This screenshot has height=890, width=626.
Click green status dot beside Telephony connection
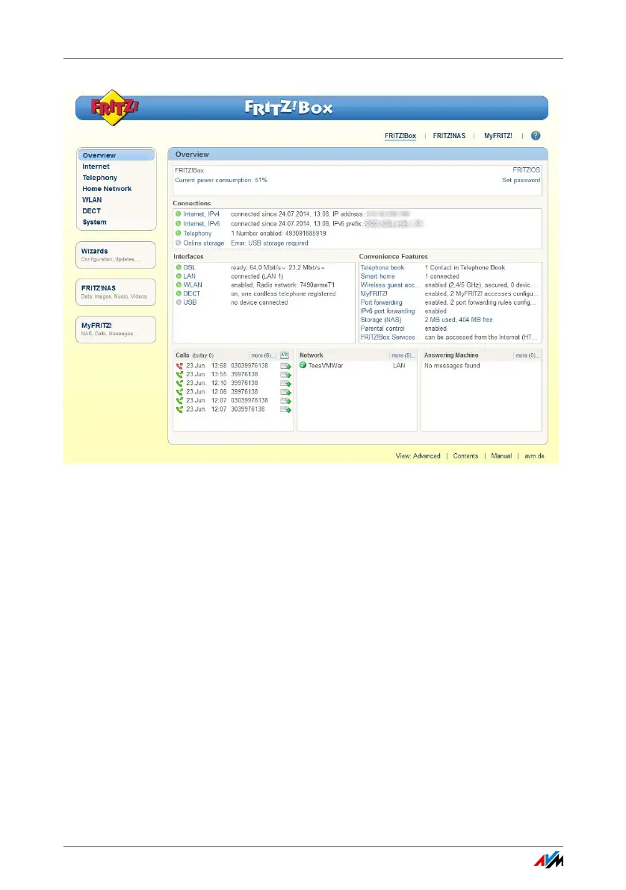(179, 233)
